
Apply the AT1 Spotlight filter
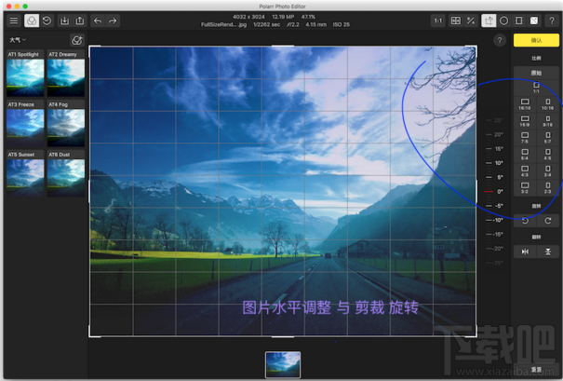point(25,74)
